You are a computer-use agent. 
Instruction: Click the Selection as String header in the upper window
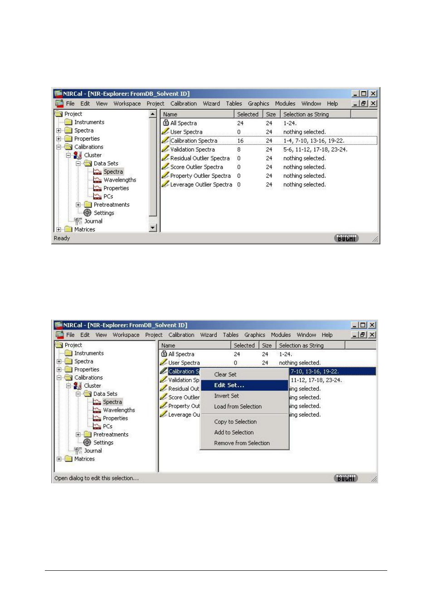click(x=316, y=114)
